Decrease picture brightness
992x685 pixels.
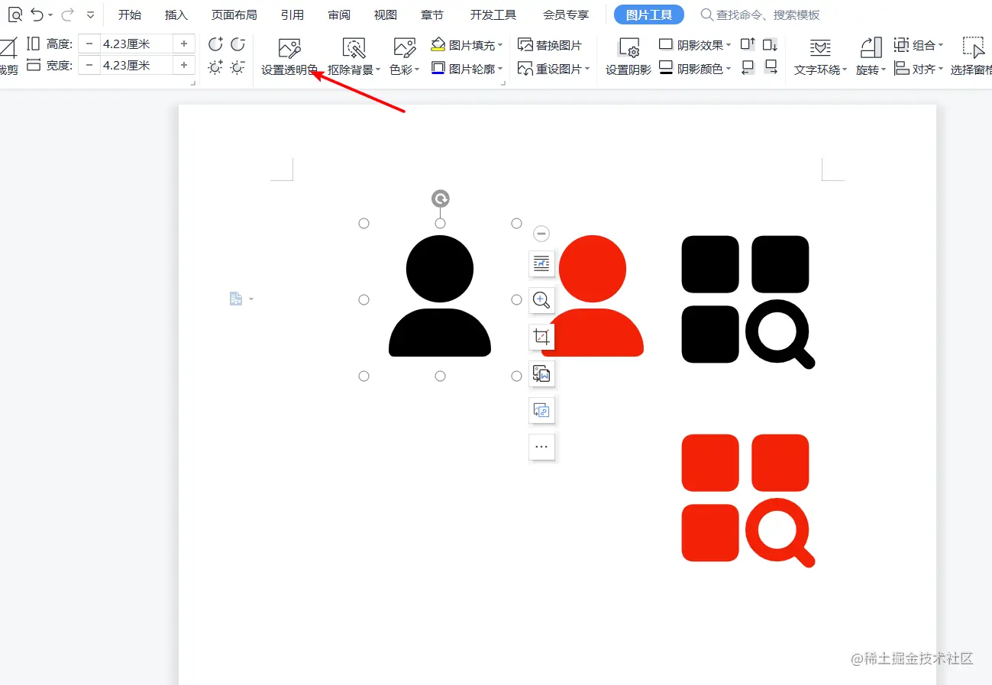pos(238,67)
